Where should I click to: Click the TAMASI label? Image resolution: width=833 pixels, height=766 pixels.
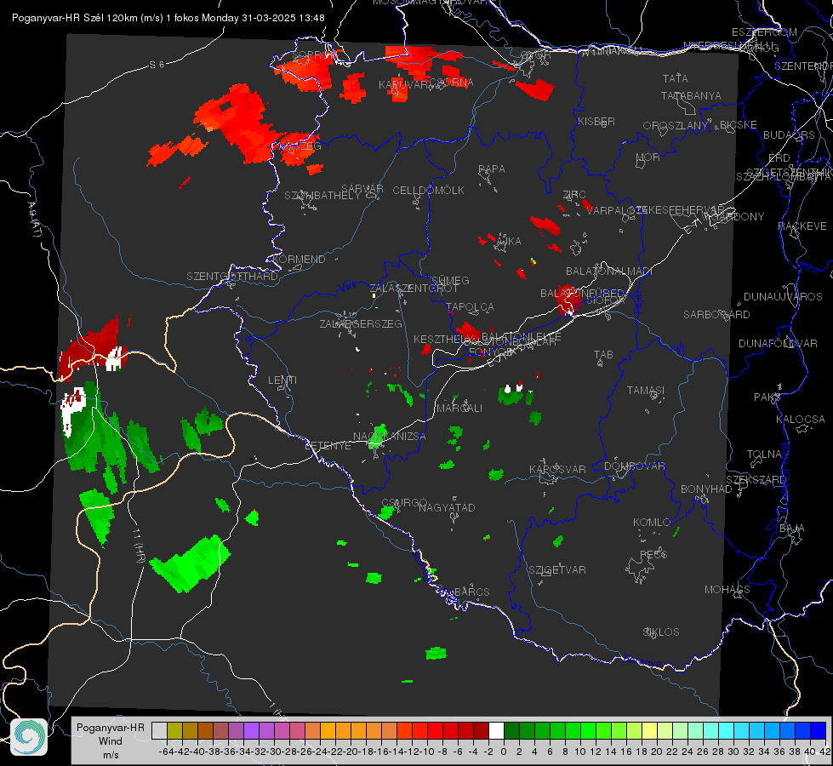tap(646, 390)
